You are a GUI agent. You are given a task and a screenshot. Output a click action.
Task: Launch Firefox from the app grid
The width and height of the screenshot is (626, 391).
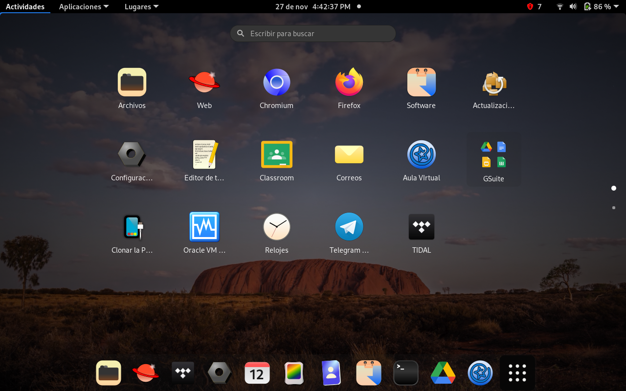(x=349, y=82)
